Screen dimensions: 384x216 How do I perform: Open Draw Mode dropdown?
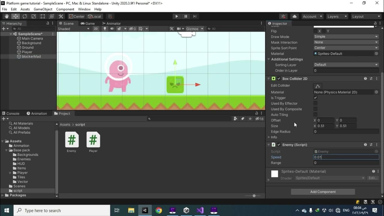coord(346,37)
